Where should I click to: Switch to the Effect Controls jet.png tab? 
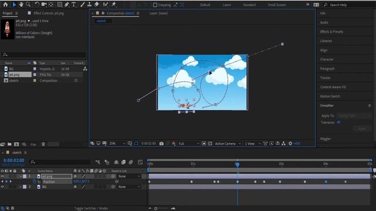point(49,13)
